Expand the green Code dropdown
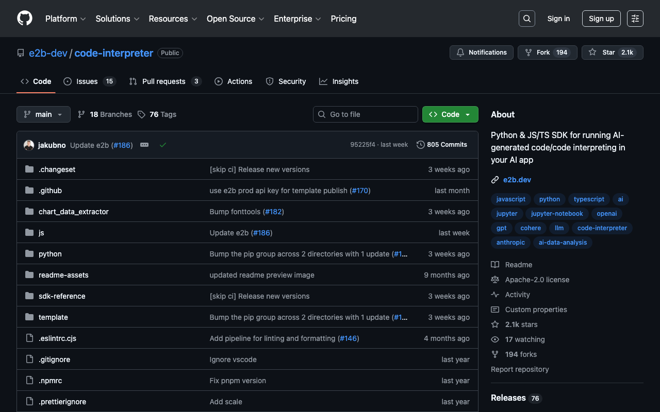 click(450, 114)
